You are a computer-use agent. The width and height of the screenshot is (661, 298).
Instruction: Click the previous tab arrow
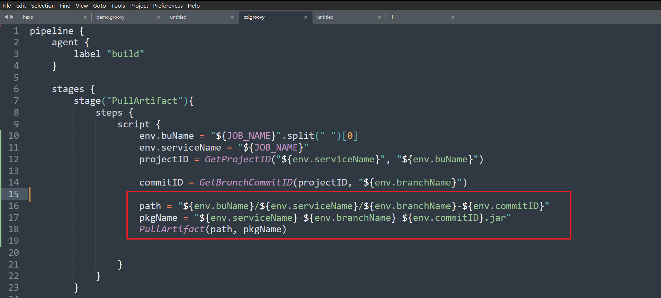[x=6, y=17]
